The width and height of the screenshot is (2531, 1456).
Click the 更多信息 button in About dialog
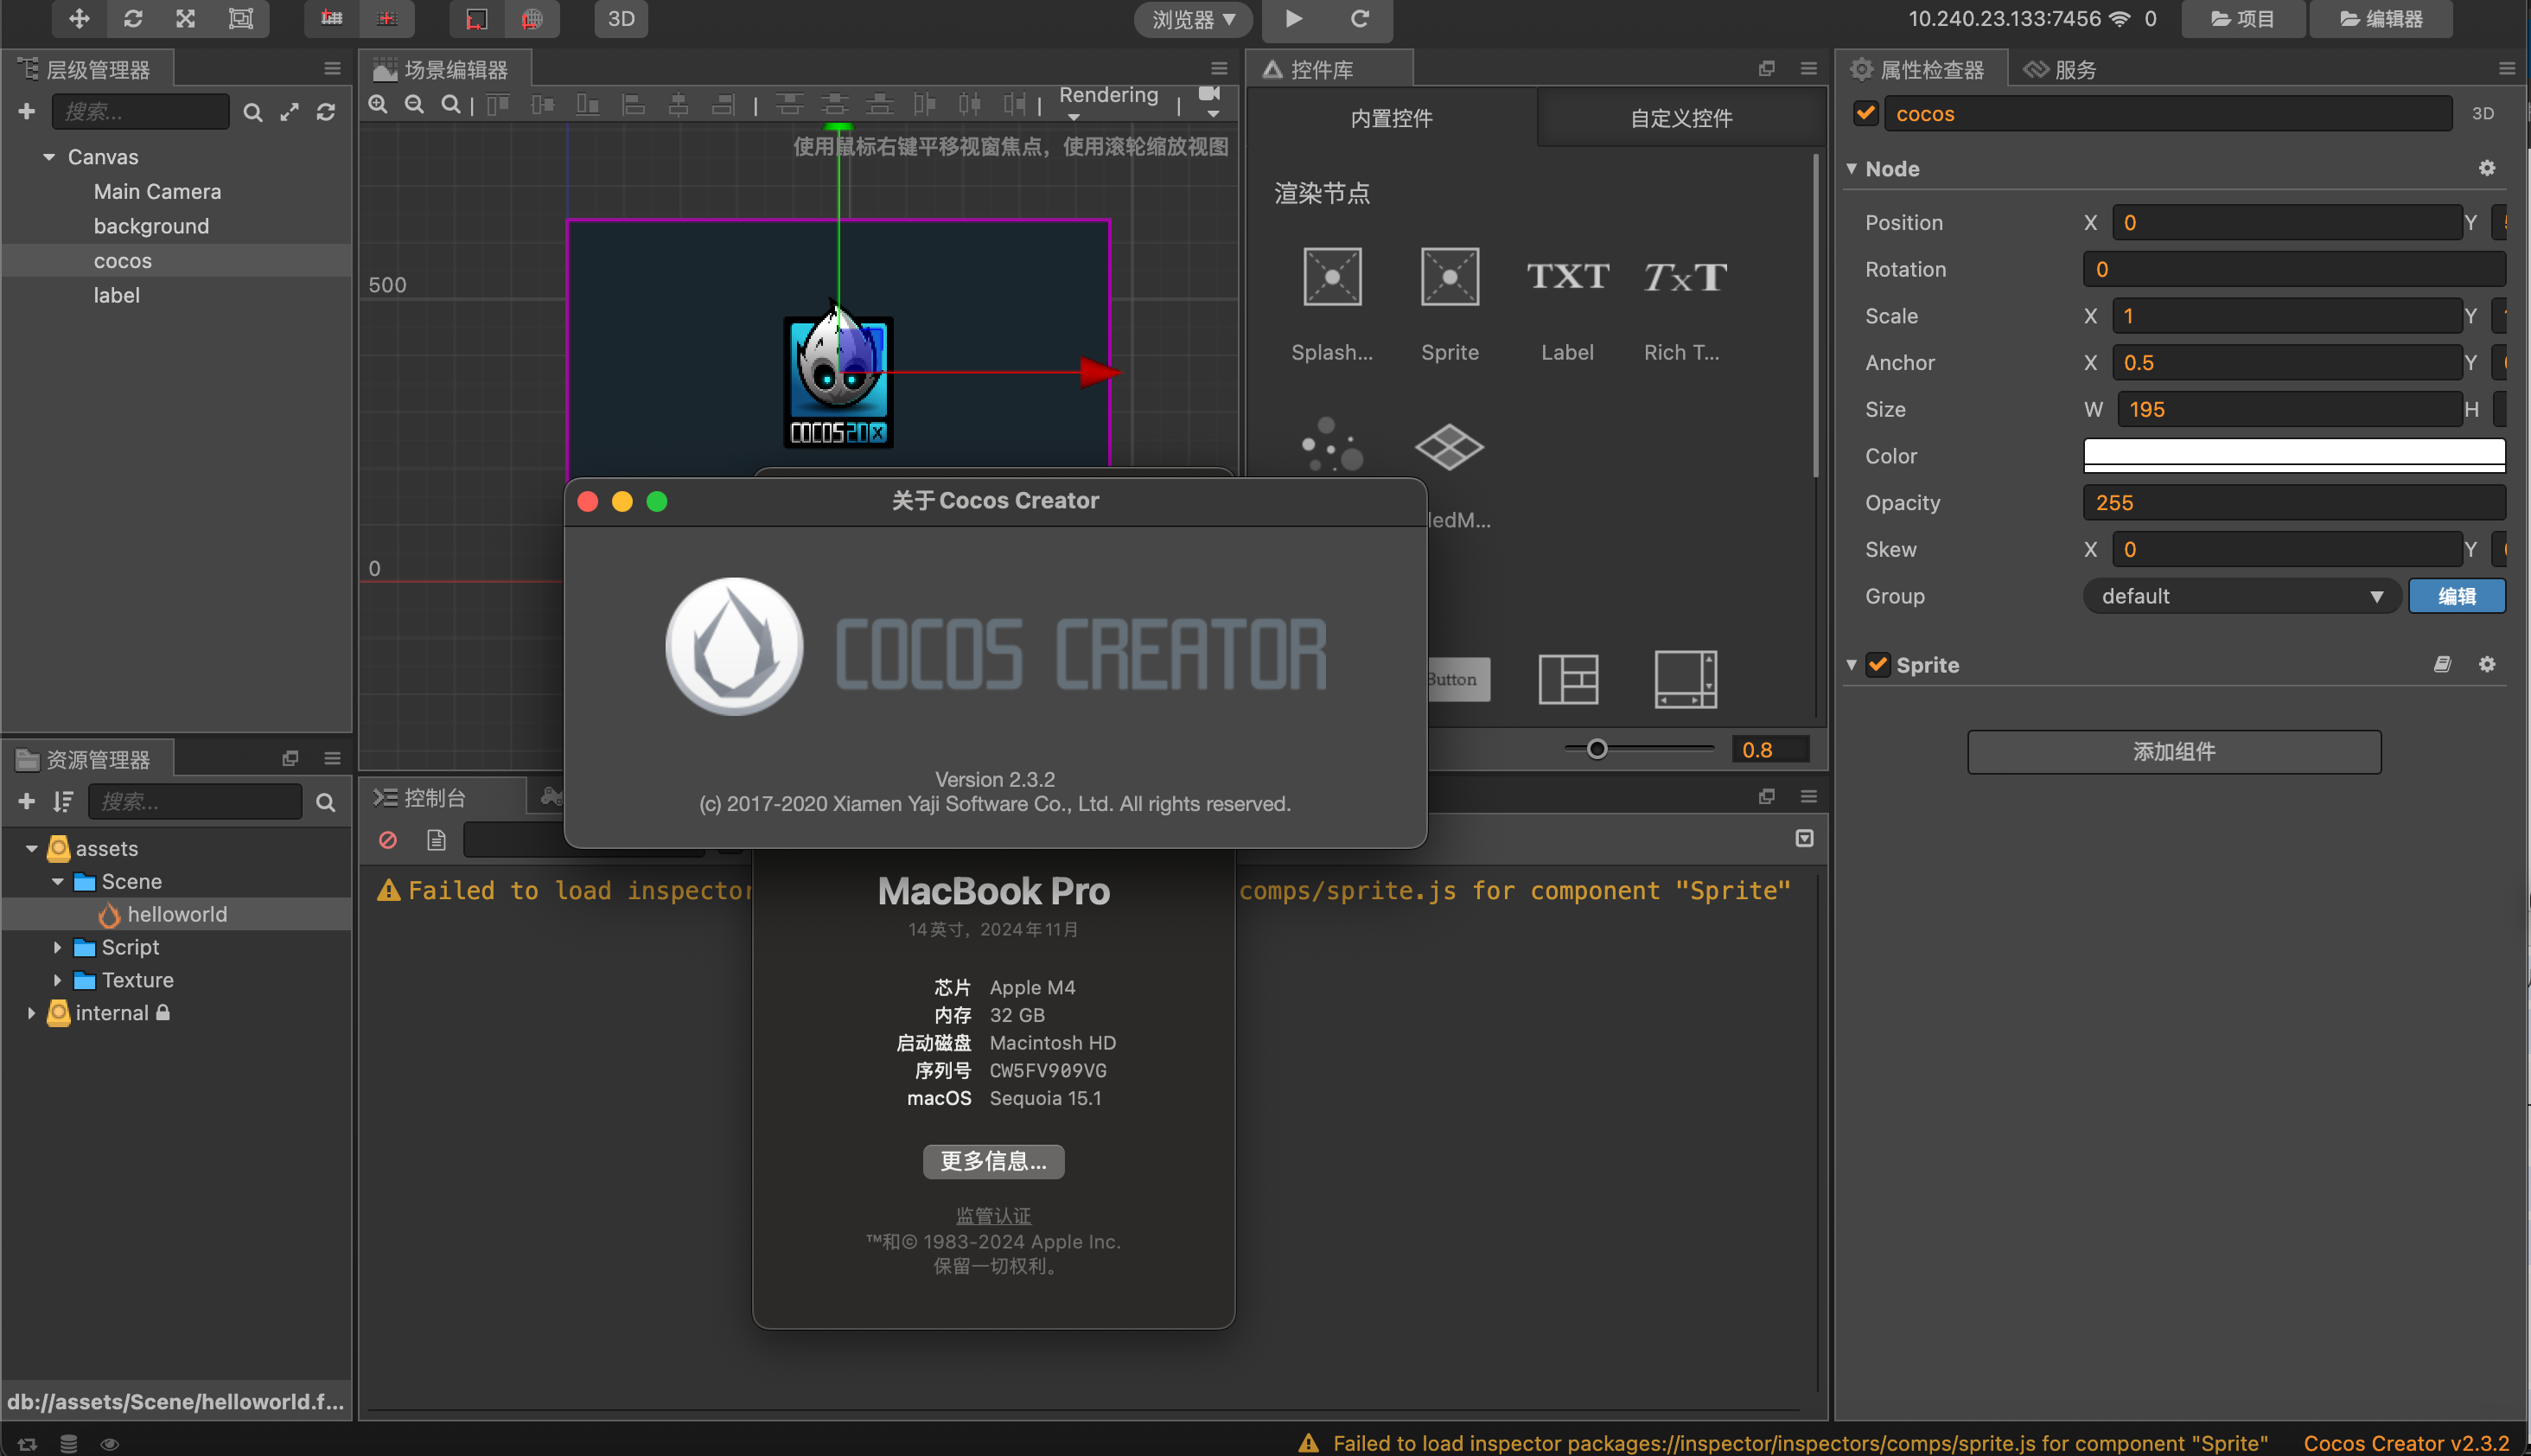click(992, 1161)
